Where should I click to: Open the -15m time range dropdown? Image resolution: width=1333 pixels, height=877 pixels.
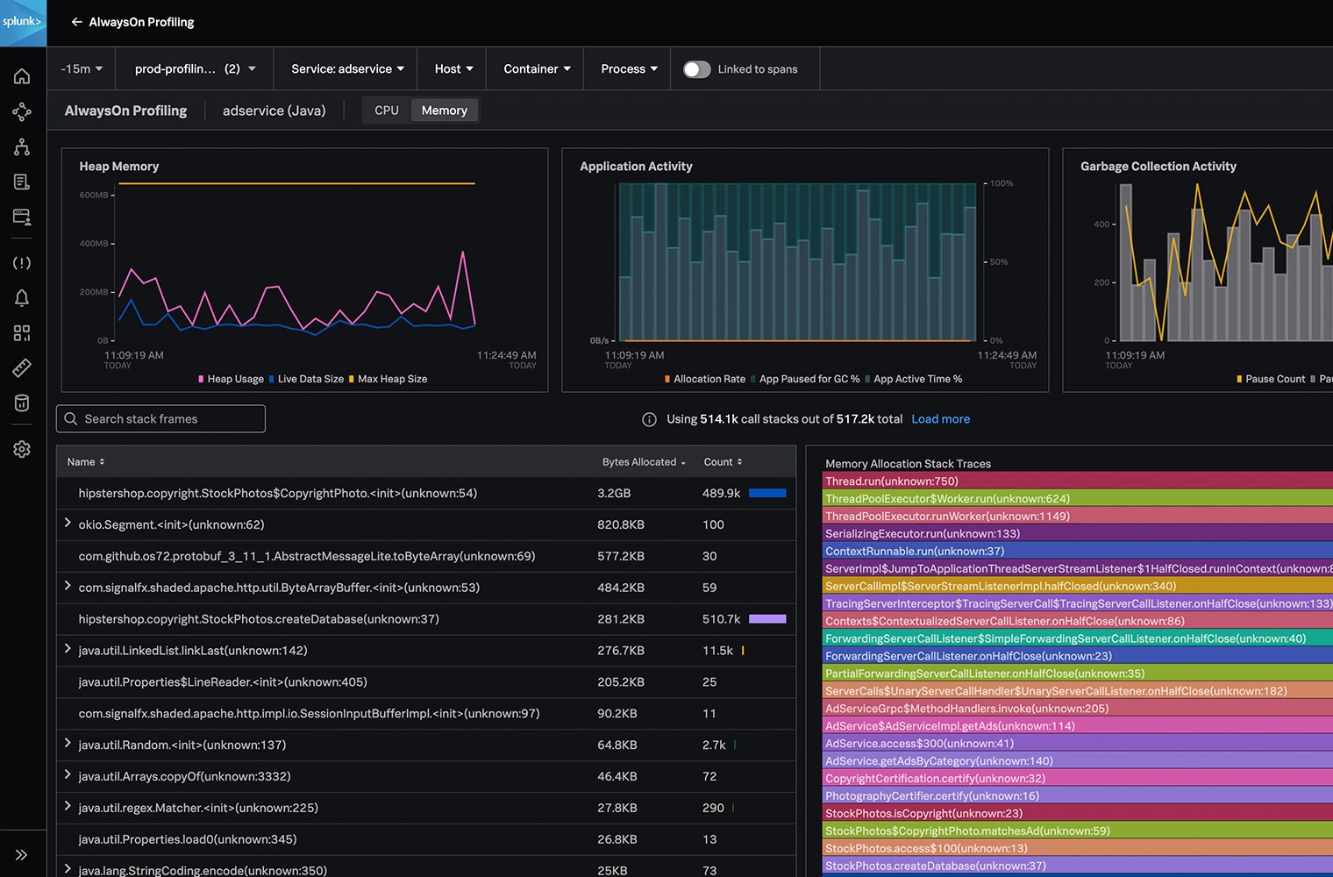tap(82, 68)
